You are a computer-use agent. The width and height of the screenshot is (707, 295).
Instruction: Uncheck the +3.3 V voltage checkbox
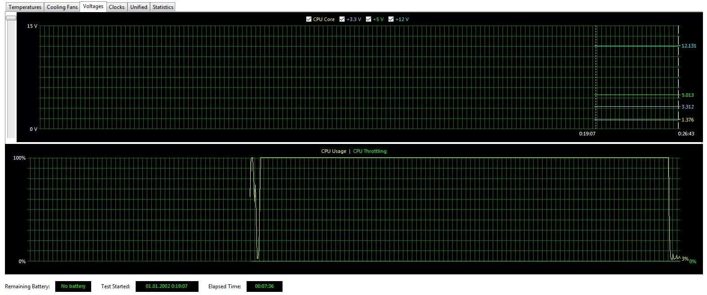click(342, 19)
